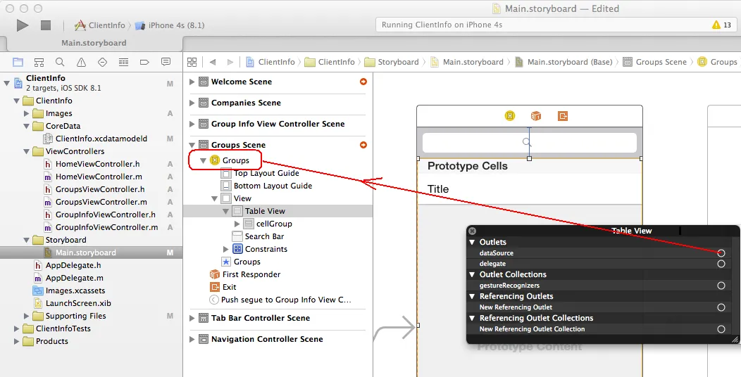Click New Referencing Outlet circle
This screenshot has width=741, height=377.
coord(721,307)
